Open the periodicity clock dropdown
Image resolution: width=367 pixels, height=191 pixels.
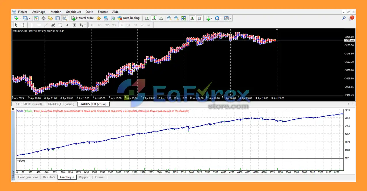(x=221, y=18)
